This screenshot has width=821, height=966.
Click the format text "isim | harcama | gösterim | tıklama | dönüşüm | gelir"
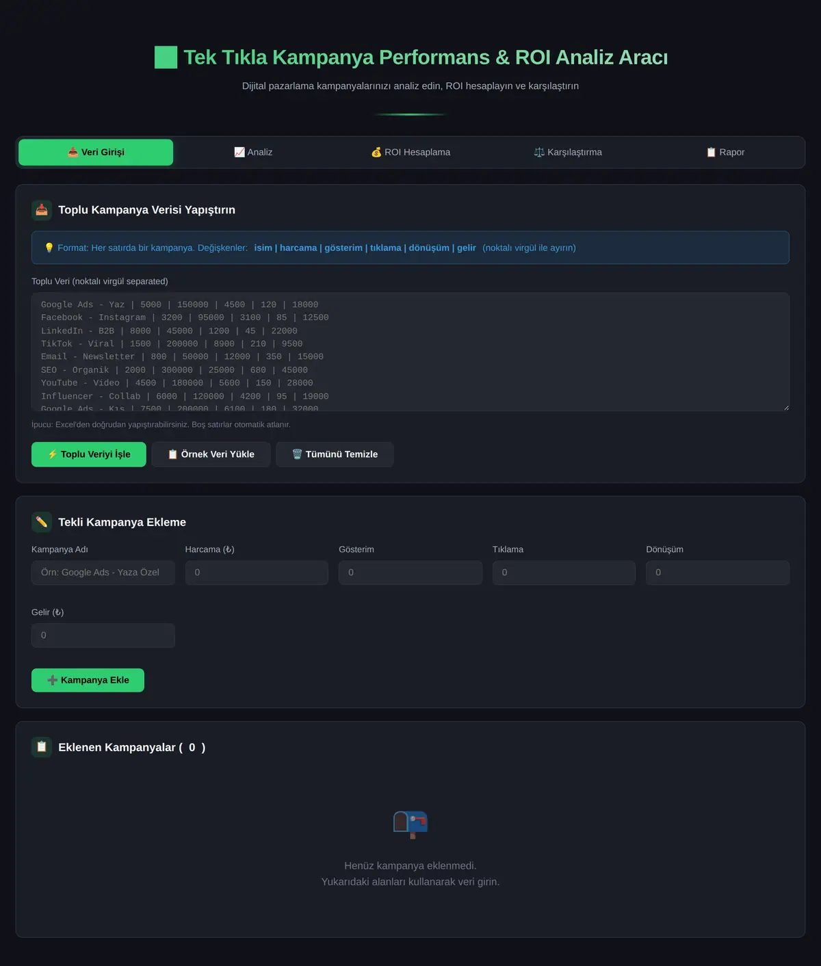pos(365,248)
